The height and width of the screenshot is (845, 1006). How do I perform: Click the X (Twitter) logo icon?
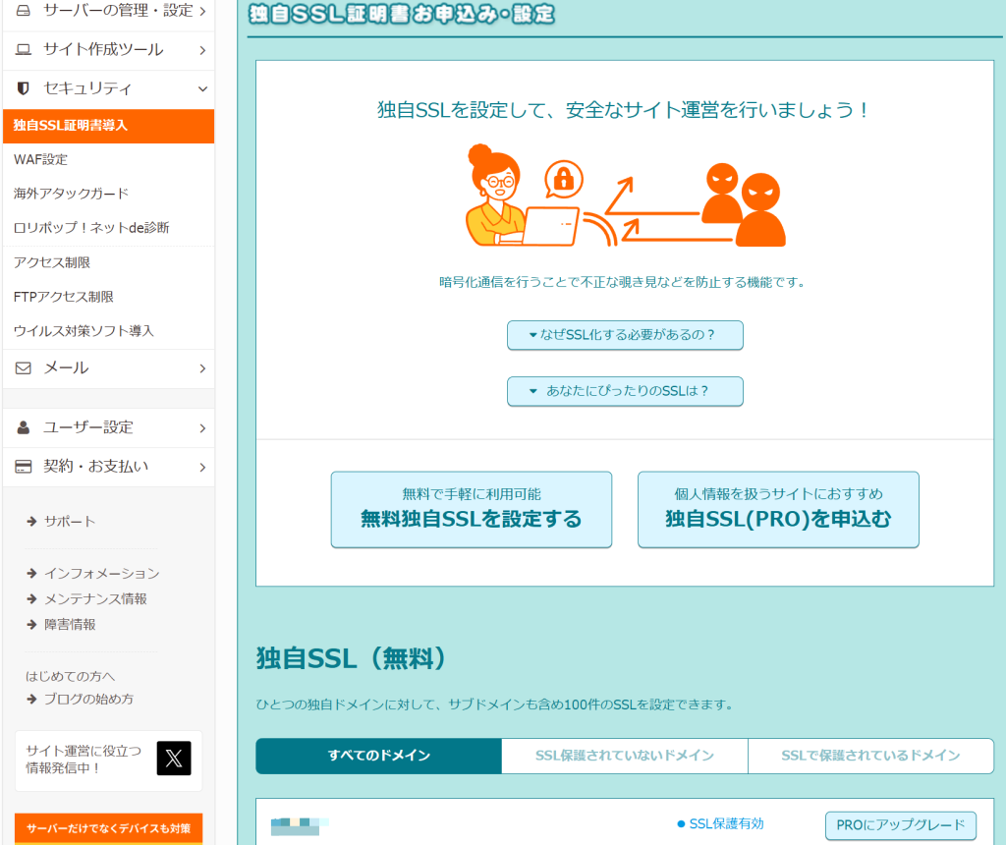click(x=174, y=759)
